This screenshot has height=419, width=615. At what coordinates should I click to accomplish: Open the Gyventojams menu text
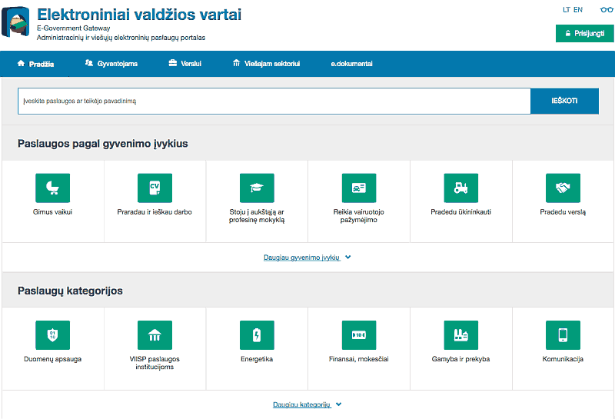118,64
